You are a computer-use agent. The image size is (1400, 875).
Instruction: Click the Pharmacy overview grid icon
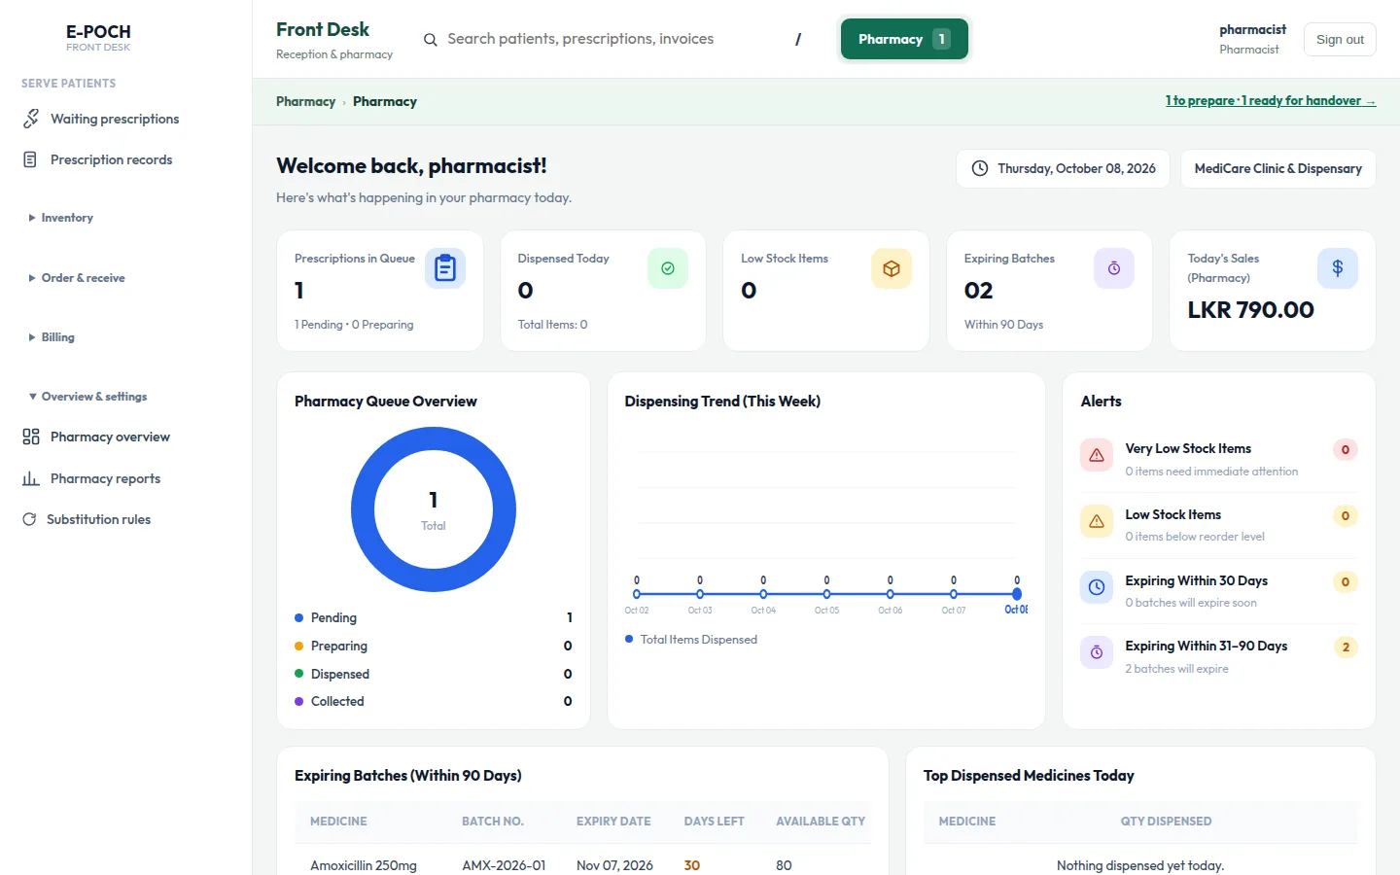[31, 437]
